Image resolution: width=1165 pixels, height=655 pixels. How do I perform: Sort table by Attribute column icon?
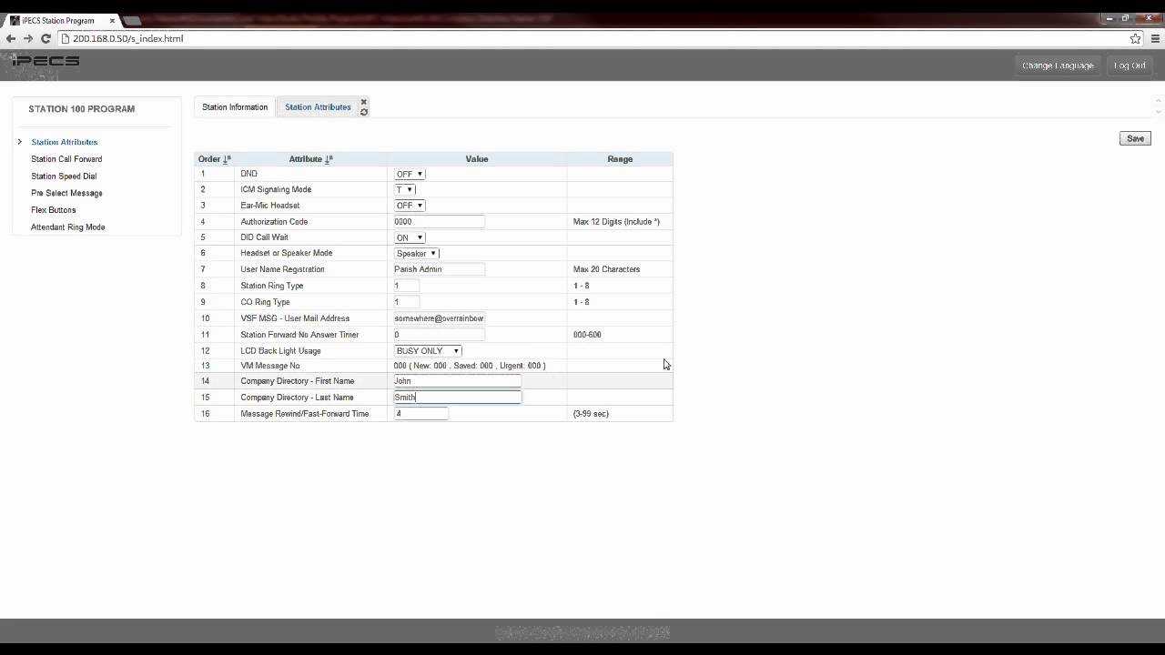point(329,159)
